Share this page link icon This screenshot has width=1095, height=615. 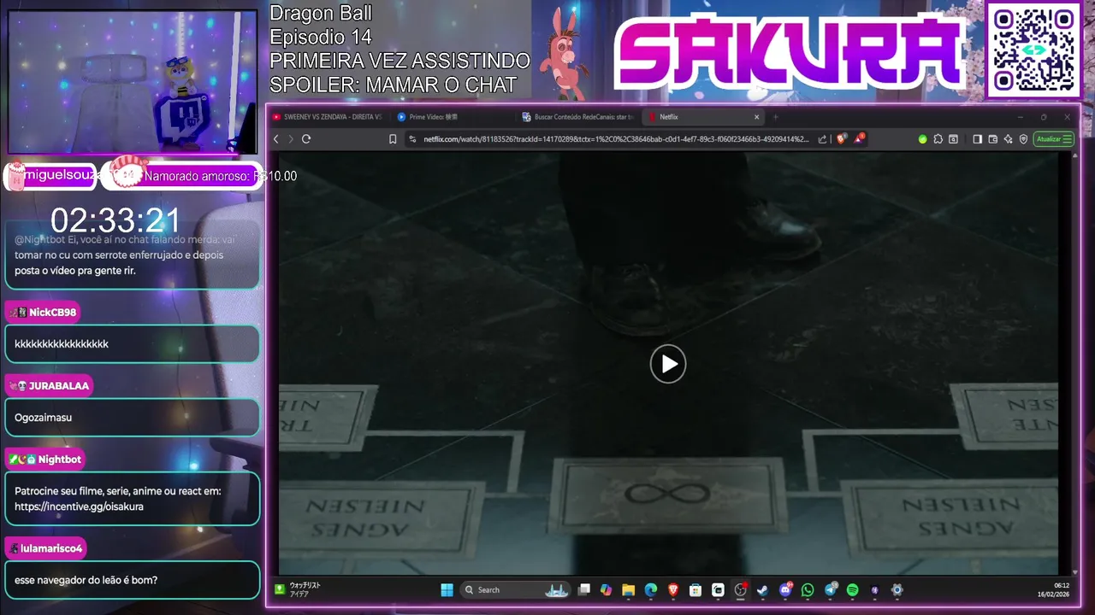click(822, 139)
